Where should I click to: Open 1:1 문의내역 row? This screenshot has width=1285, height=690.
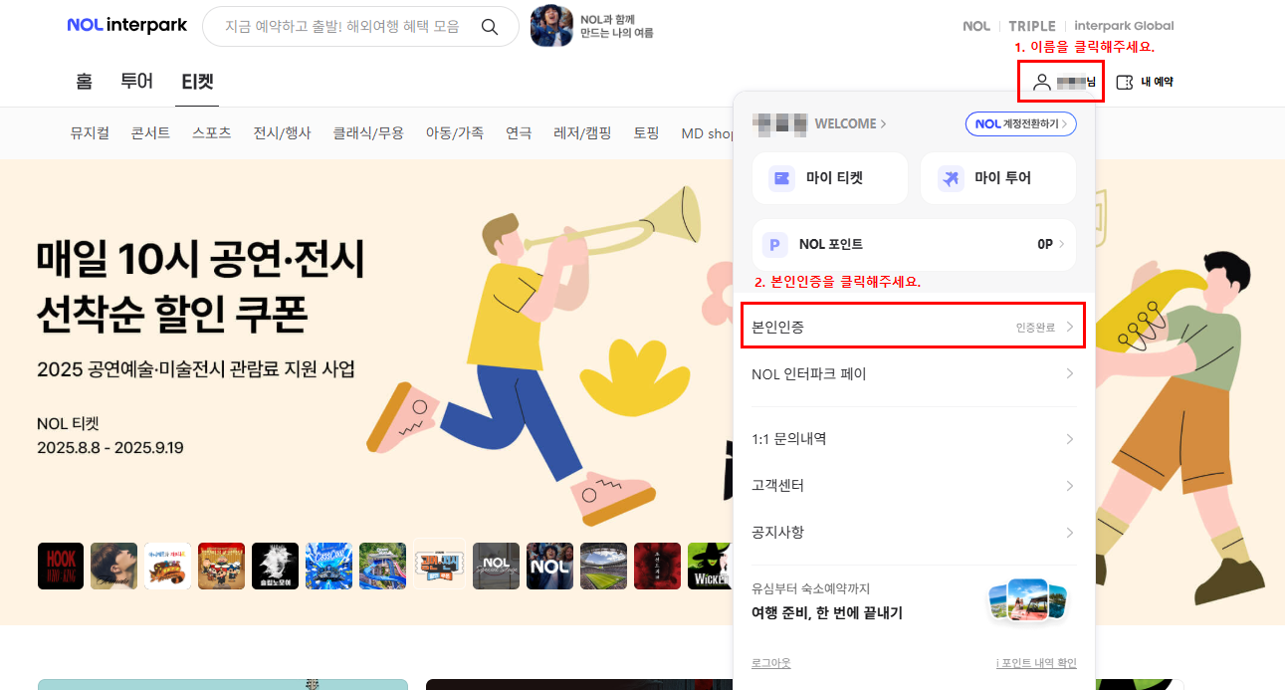(x=914, y=439)
